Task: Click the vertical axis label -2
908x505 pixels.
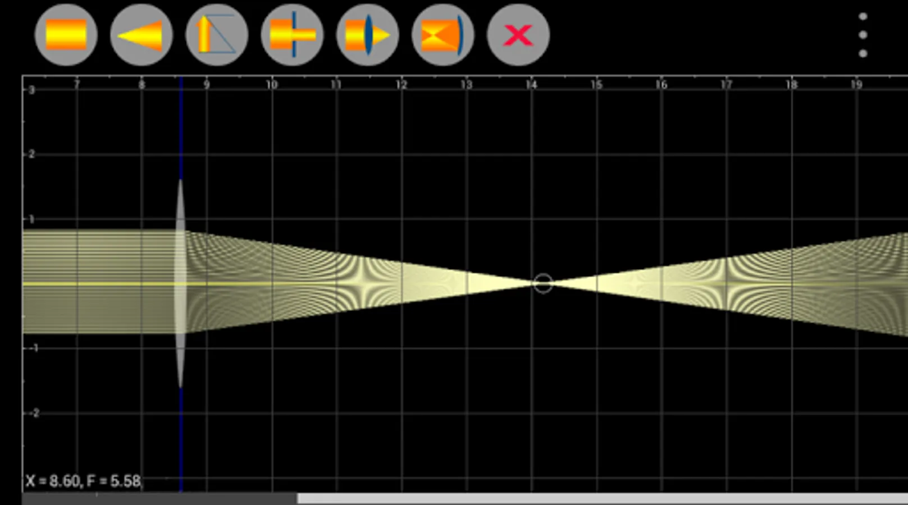Action: (x=34, y=413)
